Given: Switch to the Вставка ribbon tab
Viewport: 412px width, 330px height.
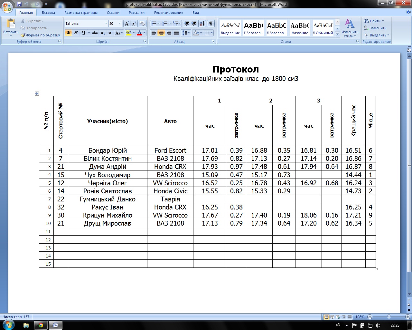Looking at the screenshot, I should coord(48,13).
